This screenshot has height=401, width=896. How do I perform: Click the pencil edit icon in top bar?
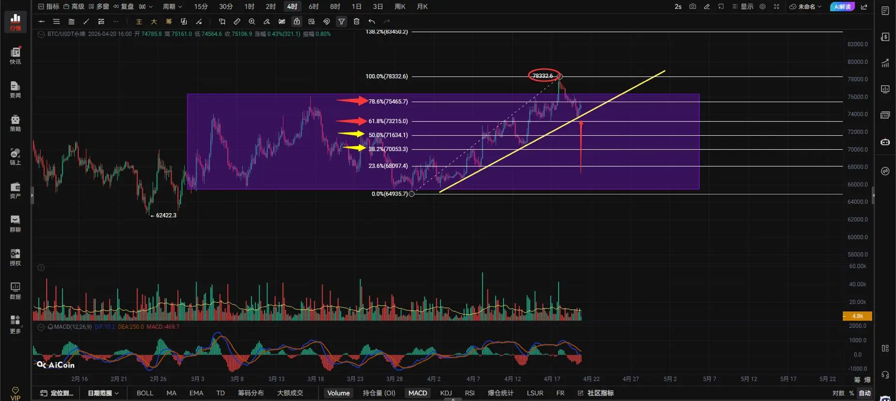tap(707, 7)
